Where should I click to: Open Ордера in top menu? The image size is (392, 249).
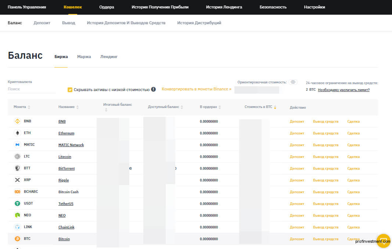tap(107, 7)
